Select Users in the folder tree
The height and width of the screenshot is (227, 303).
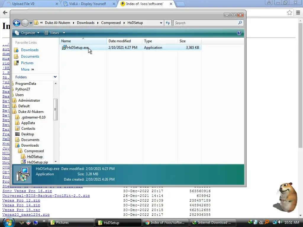click(x=20, y=95)
